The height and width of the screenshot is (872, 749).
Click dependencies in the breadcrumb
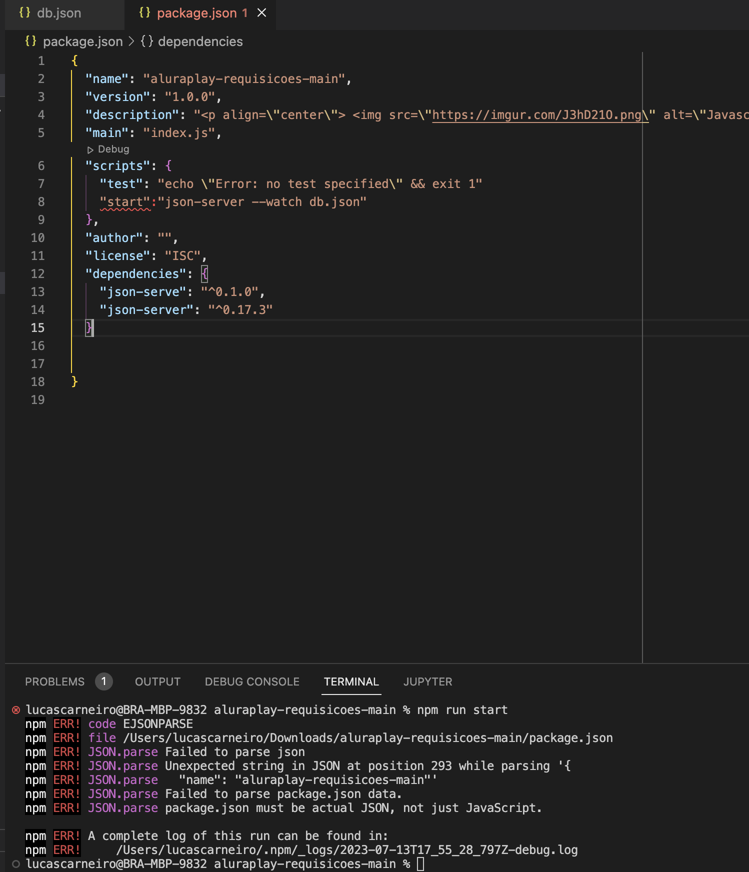click(200, 41)
